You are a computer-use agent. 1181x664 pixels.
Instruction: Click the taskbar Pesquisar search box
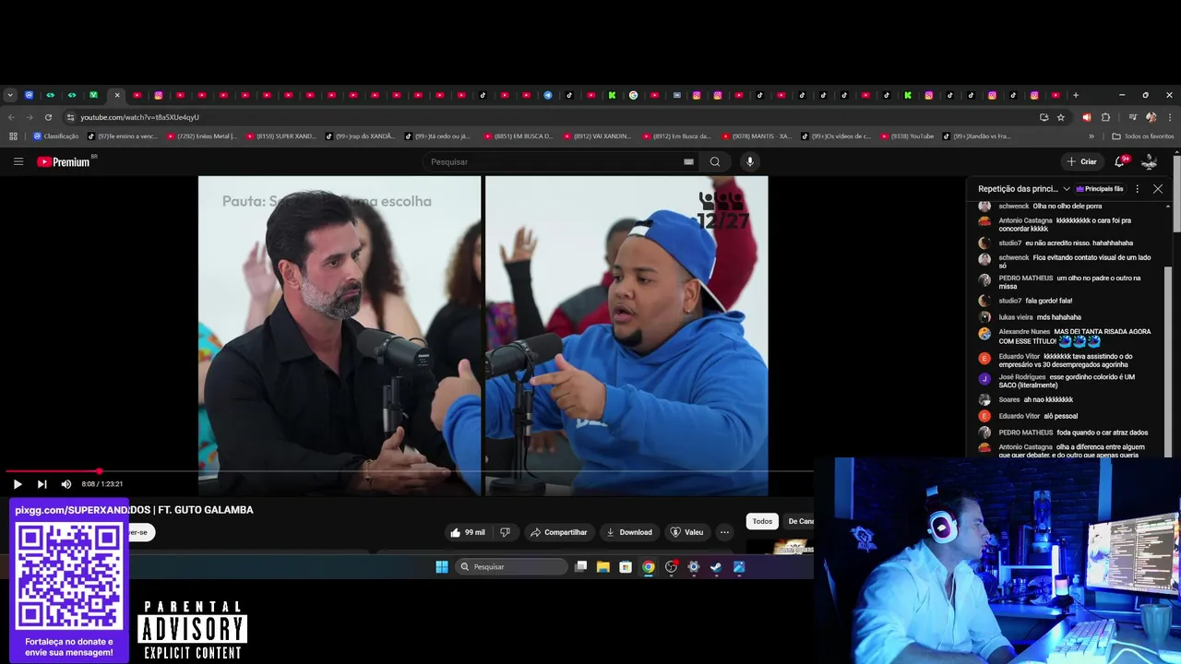click(x=511, y=567)
